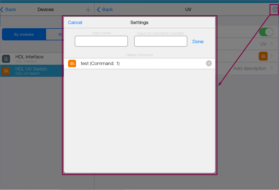Click the plus icon to add device
The width and height of the screenshot is (279, 190).
pyautogui.click(x=88, y=10)
